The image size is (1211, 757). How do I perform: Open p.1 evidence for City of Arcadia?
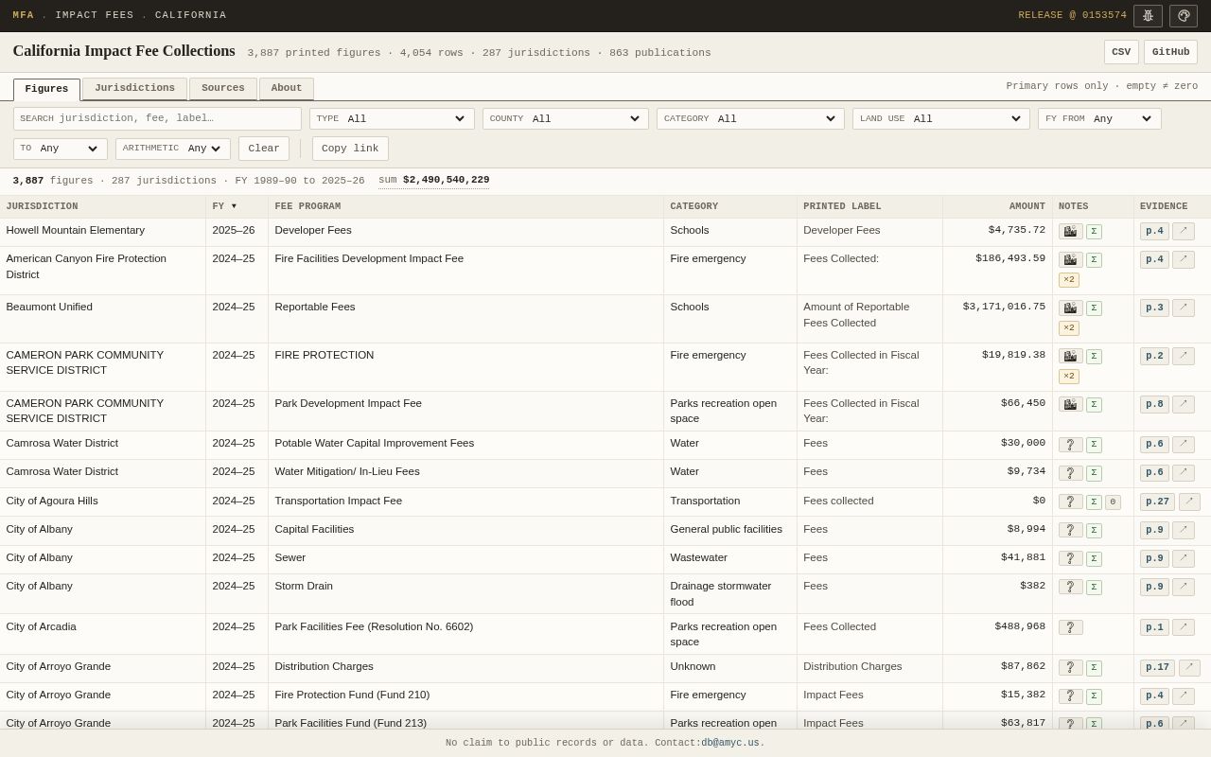click(1154, 627)
